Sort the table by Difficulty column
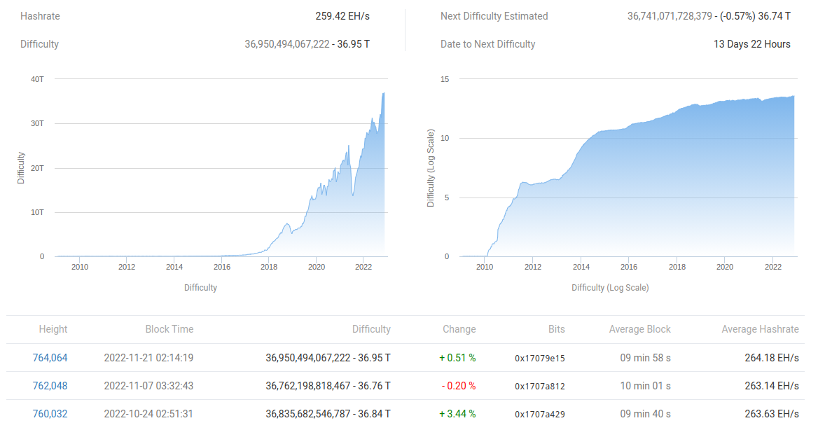Screen dimensions: 818x423 pos(370,329)
